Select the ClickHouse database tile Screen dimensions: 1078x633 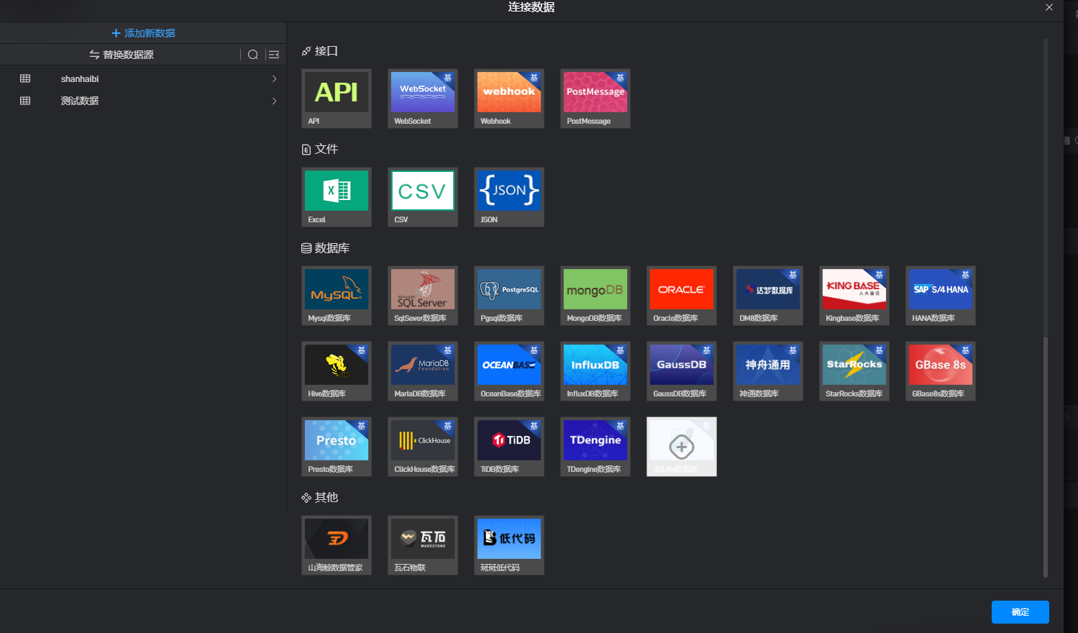(x=423, y=447)
